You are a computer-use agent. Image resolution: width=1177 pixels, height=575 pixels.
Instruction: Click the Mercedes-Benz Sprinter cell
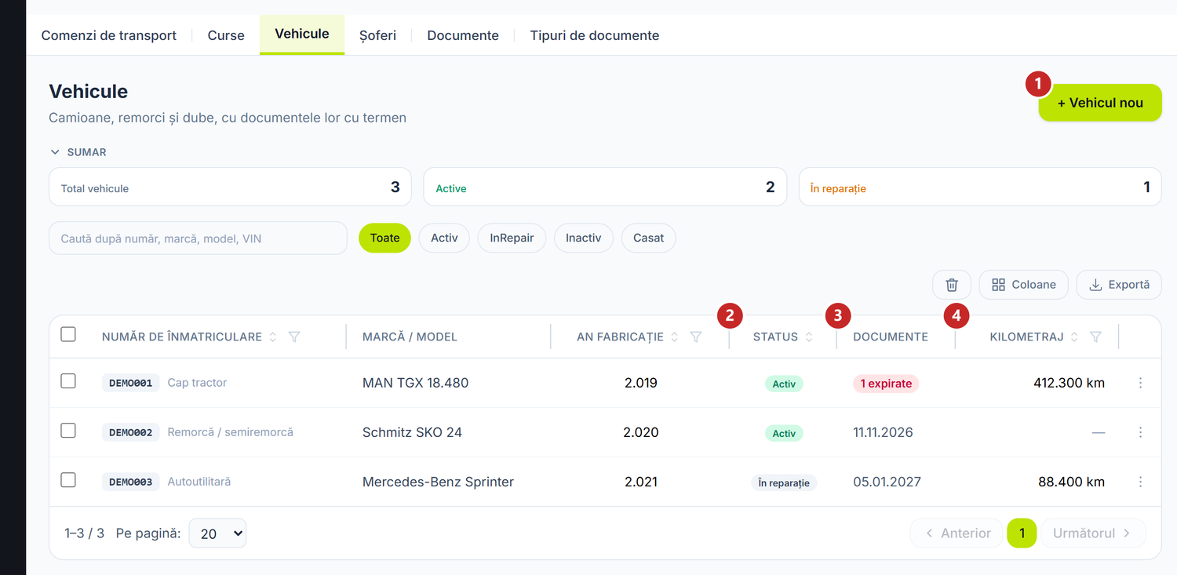[x=438, y=482]
